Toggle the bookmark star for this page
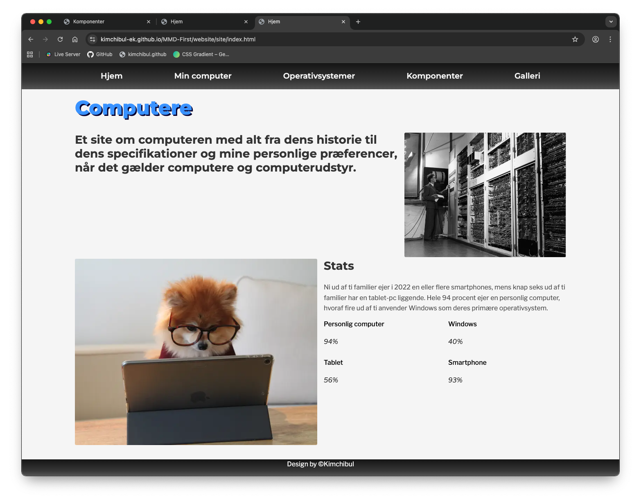Screen dimensions: 641x504 (575, 39)
